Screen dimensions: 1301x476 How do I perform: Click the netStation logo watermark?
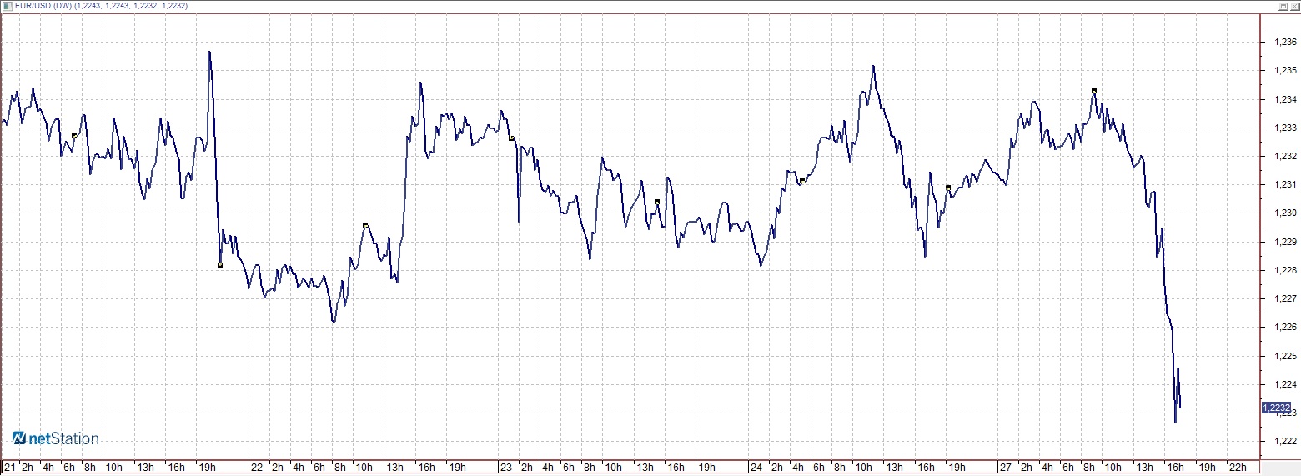coord(56,438)
